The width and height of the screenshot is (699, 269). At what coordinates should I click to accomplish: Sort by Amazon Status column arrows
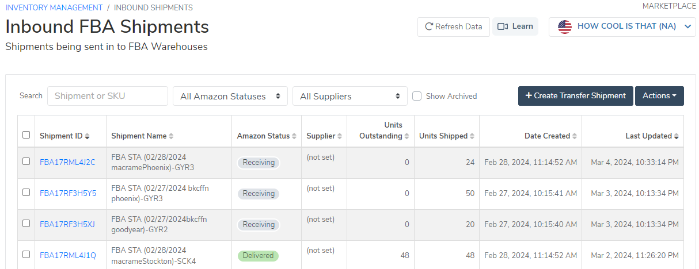pyautogui.click(x=294, y=136)
